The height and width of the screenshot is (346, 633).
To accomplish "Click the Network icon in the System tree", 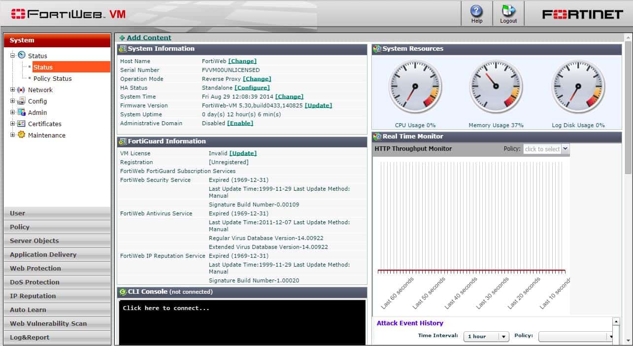I will click(x=21, y=90).
